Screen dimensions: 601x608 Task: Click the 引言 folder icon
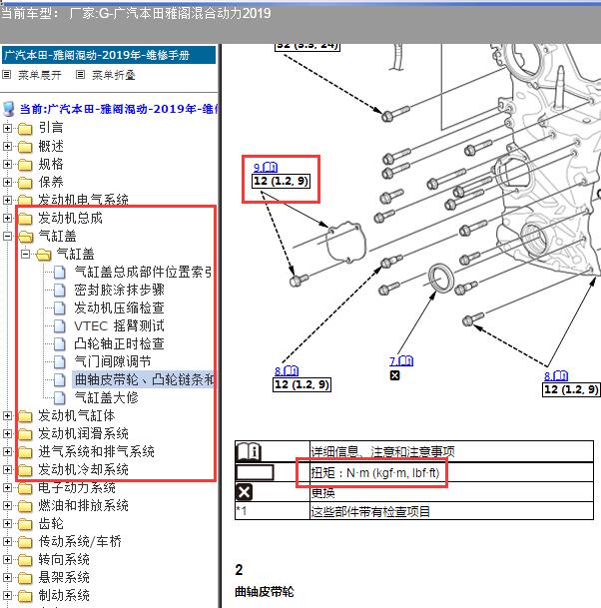click(25, 129)
